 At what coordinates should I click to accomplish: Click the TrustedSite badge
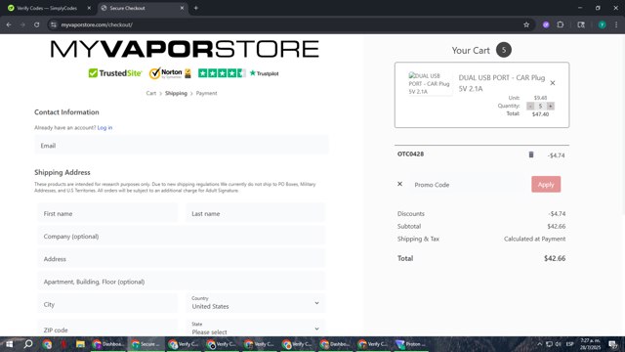tap(115, 73)
